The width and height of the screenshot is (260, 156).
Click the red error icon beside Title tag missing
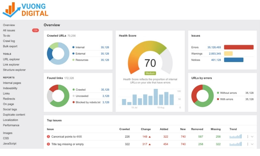pos(48,144)
